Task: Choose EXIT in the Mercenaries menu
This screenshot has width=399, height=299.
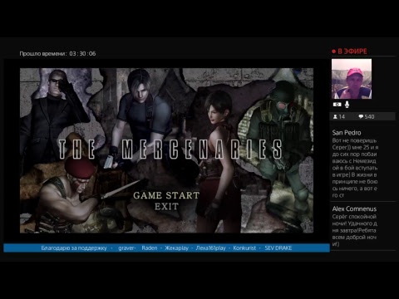Action: pos(166,207)
